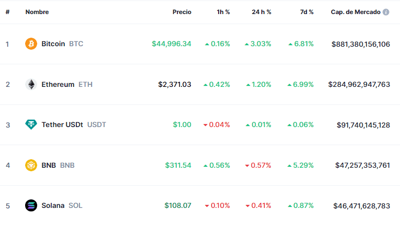Click the Solana logo icon
400x225 pixels.
coord(31,205)
